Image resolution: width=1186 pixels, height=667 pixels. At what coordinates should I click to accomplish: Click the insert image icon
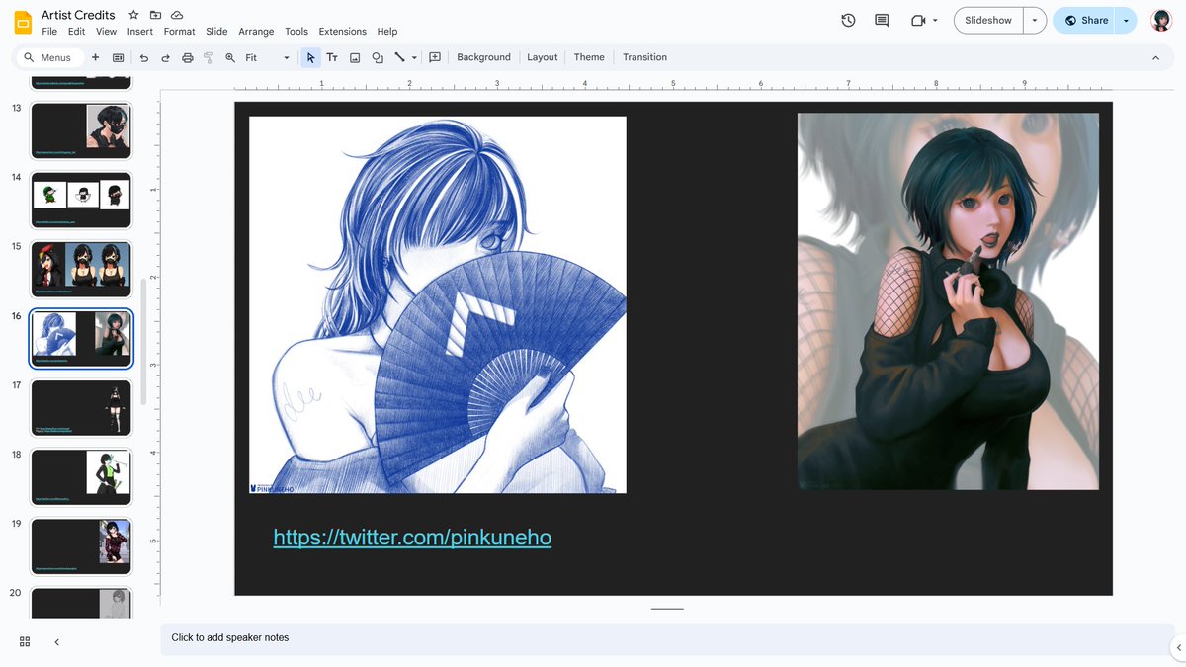point(355,57)
